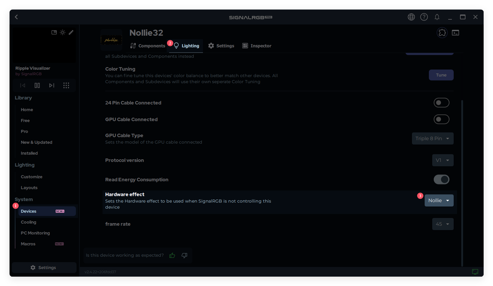Open the effects grid icon
This screenshot has width=493, height=286.
[x=66, y=86]
